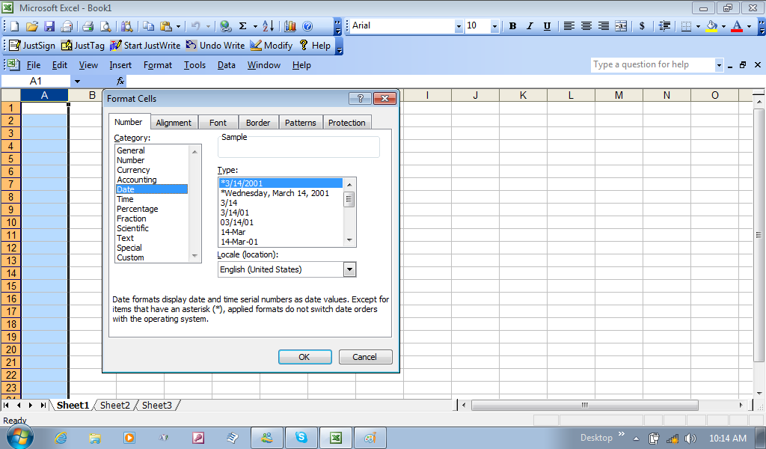Toggle Italic formatting
This screenshot has height=449, width=766.
point(530,26)
